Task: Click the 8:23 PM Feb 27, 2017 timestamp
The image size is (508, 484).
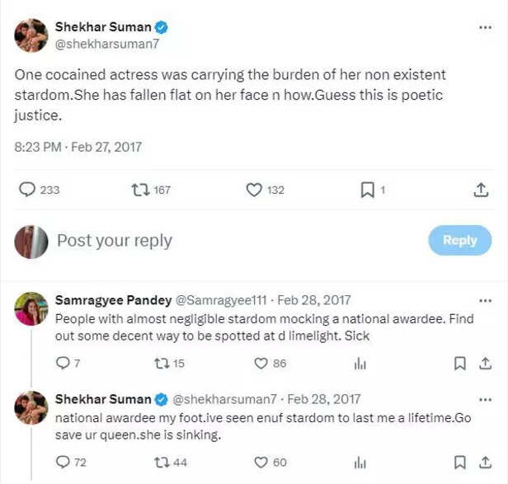Action: (x=78, y=147)
